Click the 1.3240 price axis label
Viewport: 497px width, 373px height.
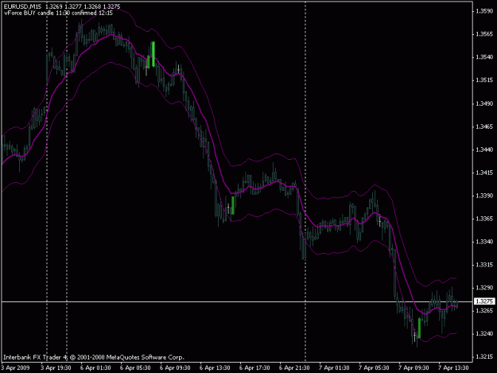pyautogui.click(x=484, y=334)
